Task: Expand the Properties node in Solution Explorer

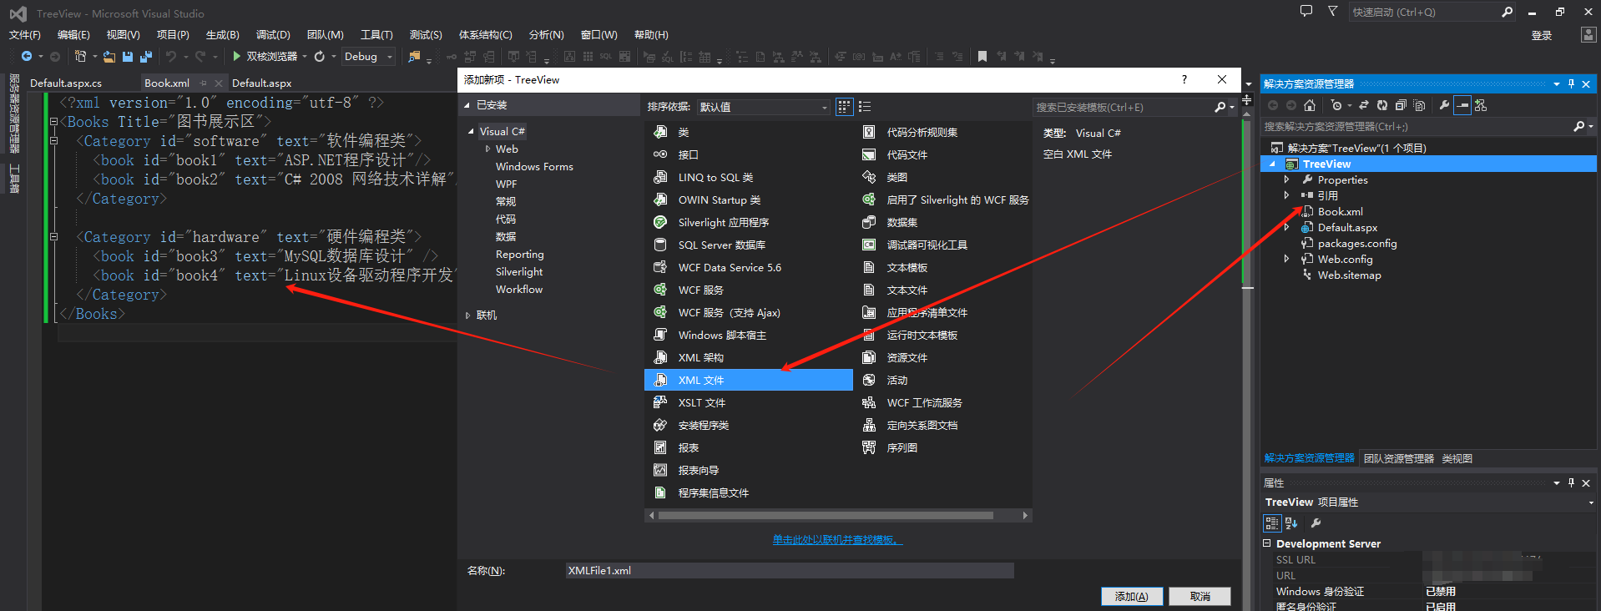Action: [1286, 179]
